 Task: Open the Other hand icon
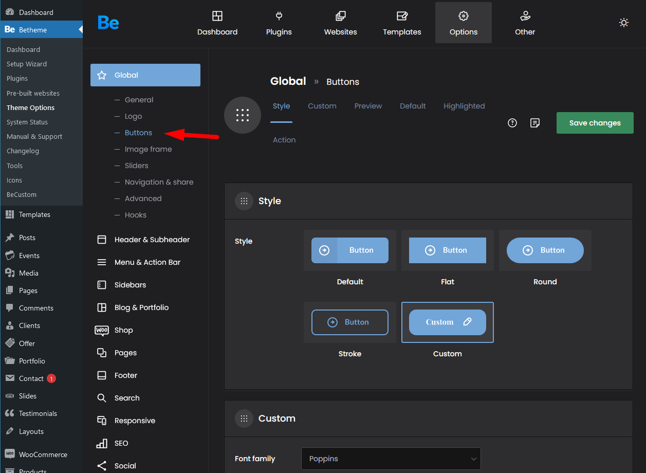525,16
